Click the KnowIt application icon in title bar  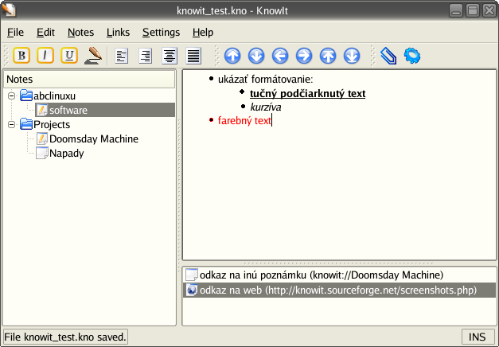[9, 10]
